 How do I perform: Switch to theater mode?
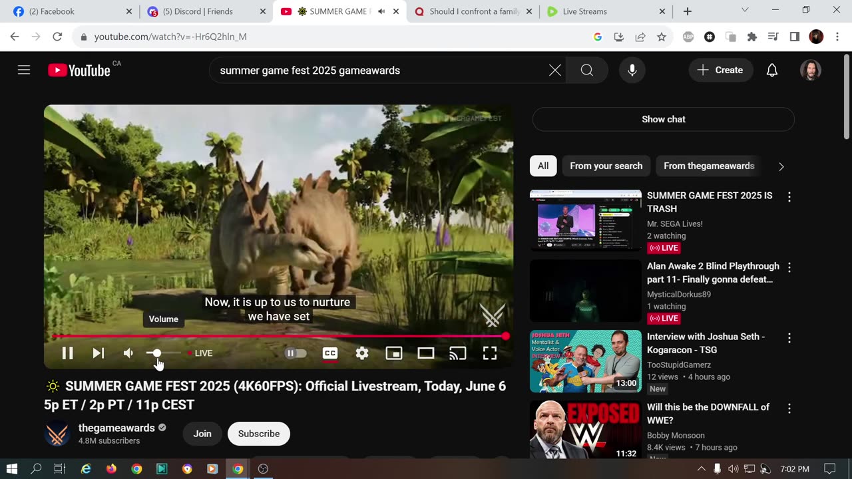pos(426,353)
